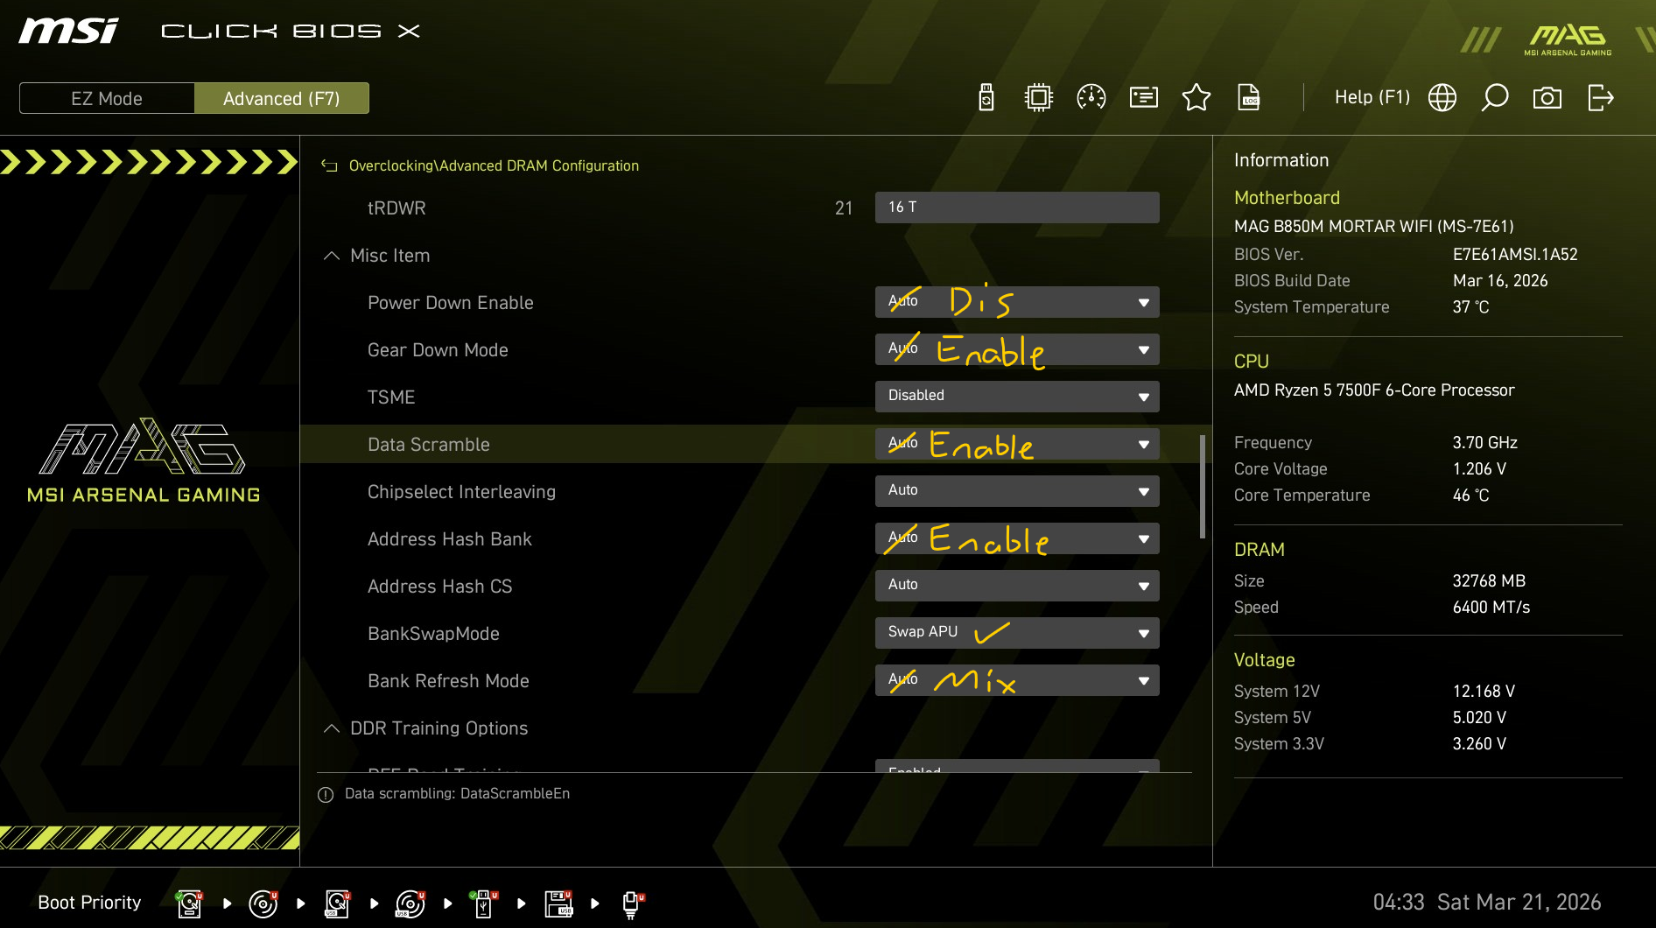The height and width of the screenshot is (928, 1656).
Task: Open the Data Scramble dropdown
Action: 1017,444
